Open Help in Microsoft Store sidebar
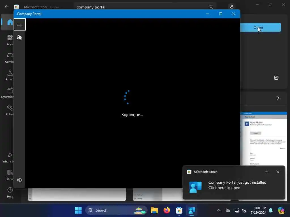Image resolution: width=290 pixels, height=217 pixels. (10, 192)
